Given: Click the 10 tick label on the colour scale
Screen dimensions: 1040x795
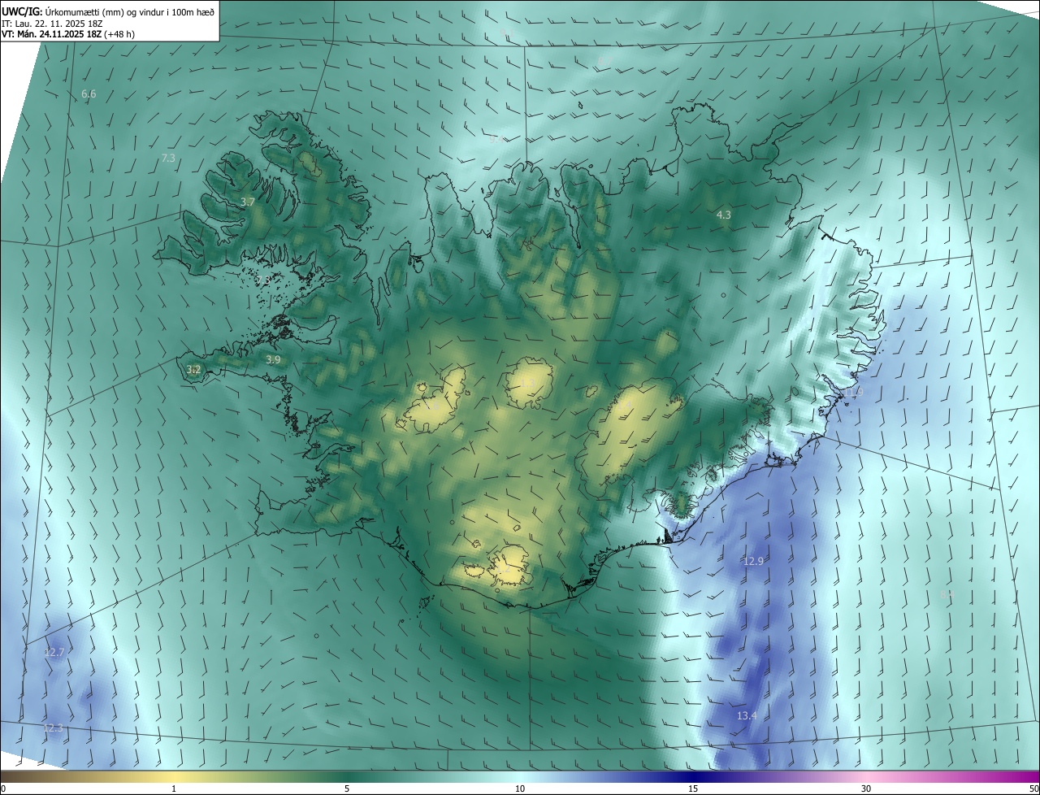Looking at the screenshot, I should click(520, 788).
